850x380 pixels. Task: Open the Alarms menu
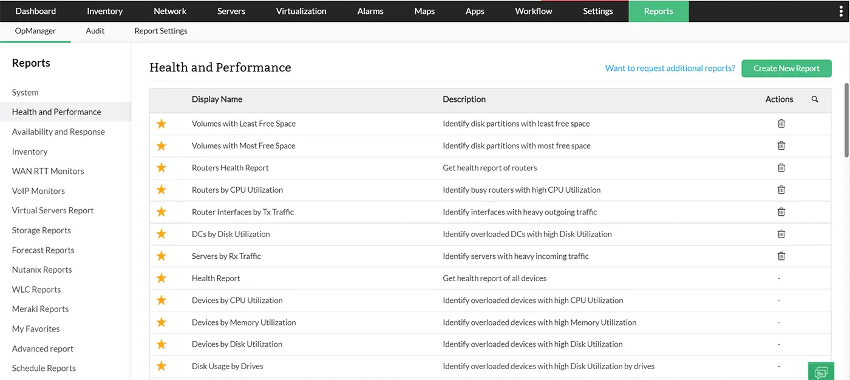coord(370,11)
